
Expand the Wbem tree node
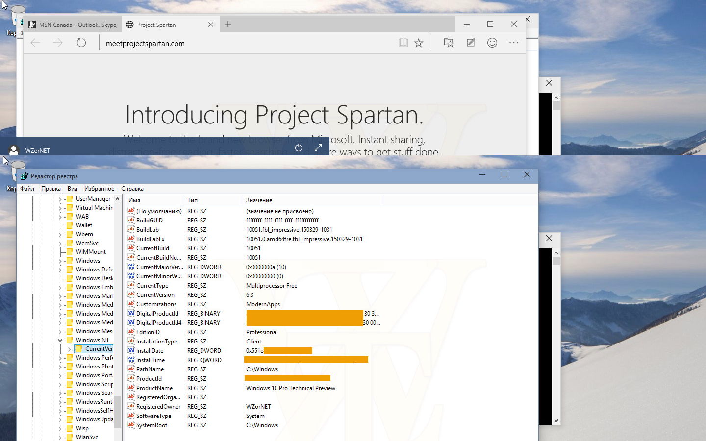(60, 234)
